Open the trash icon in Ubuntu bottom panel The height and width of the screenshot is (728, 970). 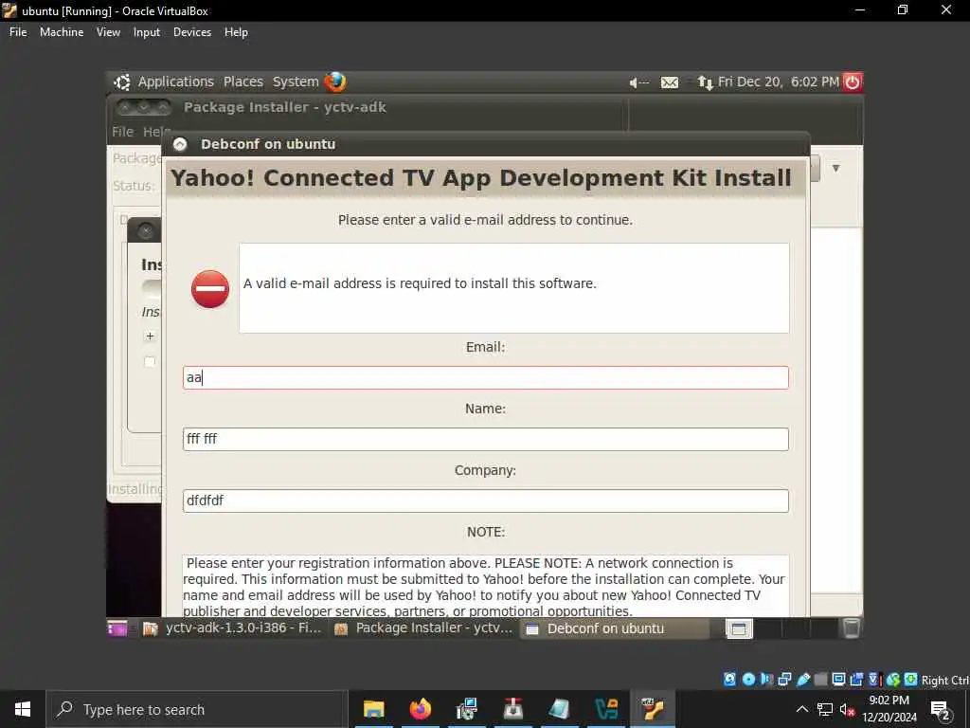852,628
